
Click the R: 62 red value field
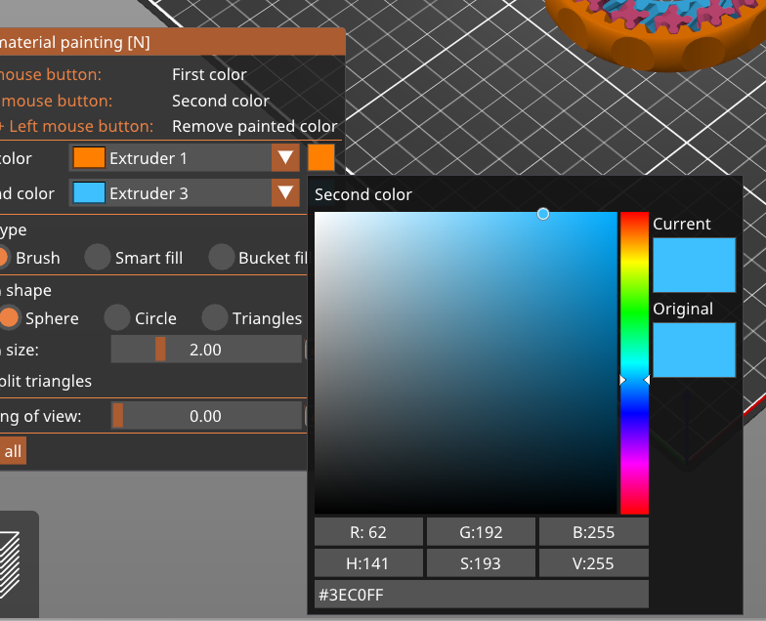[368, 532]
